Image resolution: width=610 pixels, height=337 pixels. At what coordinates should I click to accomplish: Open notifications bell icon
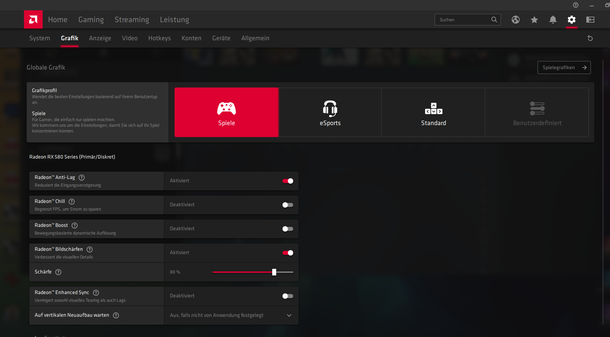553,20
